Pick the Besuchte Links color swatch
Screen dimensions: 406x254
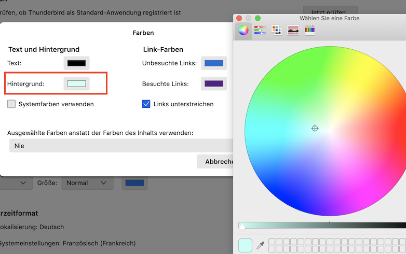pyautogui.click(x=213, y=83)
